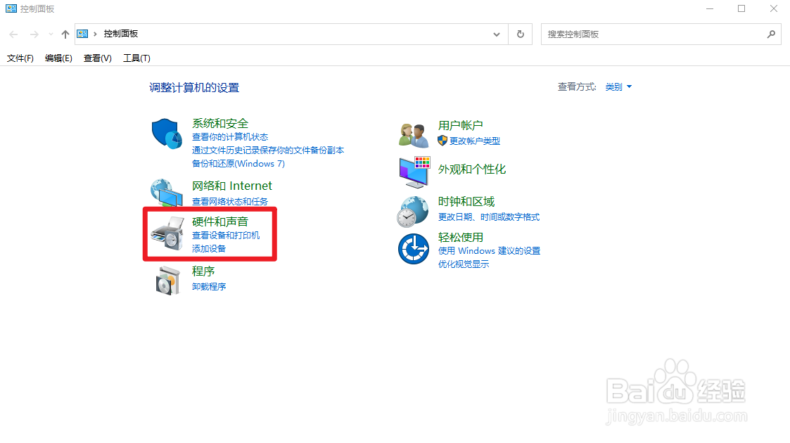Open the 程序 category link
This screenshot has width=790, height=443.
(203, 271)
